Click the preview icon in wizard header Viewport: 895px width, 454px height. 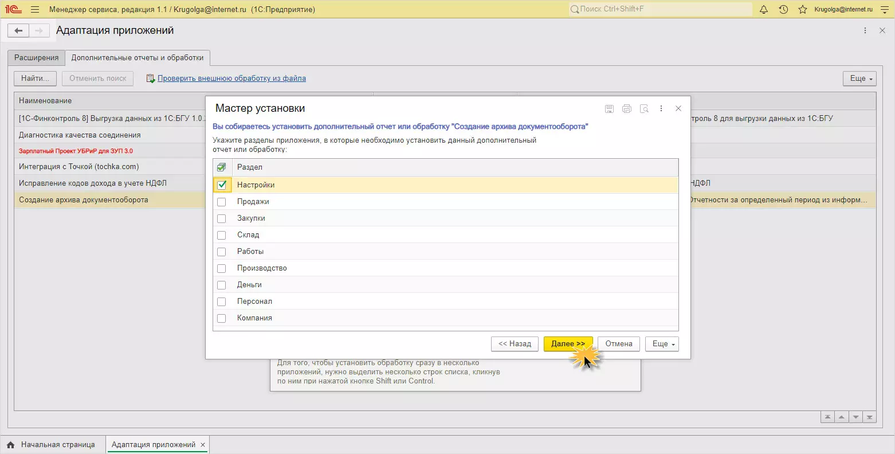[644, 108]
